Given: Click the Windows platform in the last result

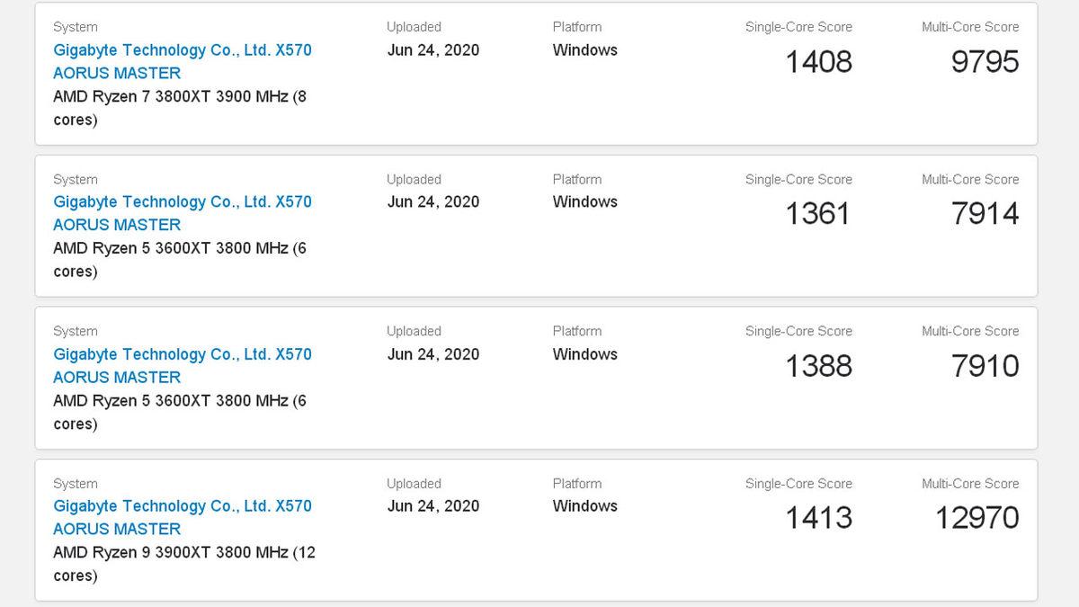Looking at the screenshot, I should 584,506.
